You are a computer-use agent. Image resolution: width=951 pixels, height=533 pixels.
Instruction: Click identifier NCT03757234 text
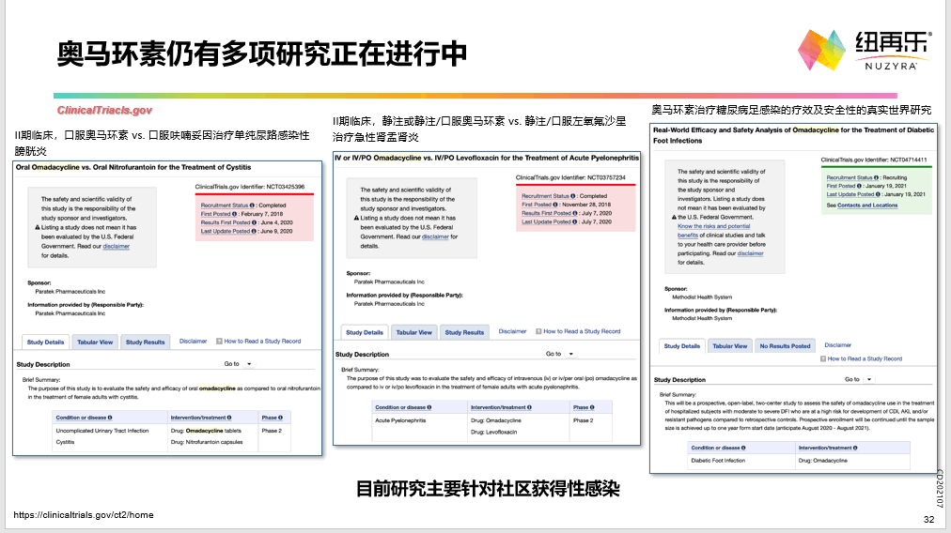point(606,177)
